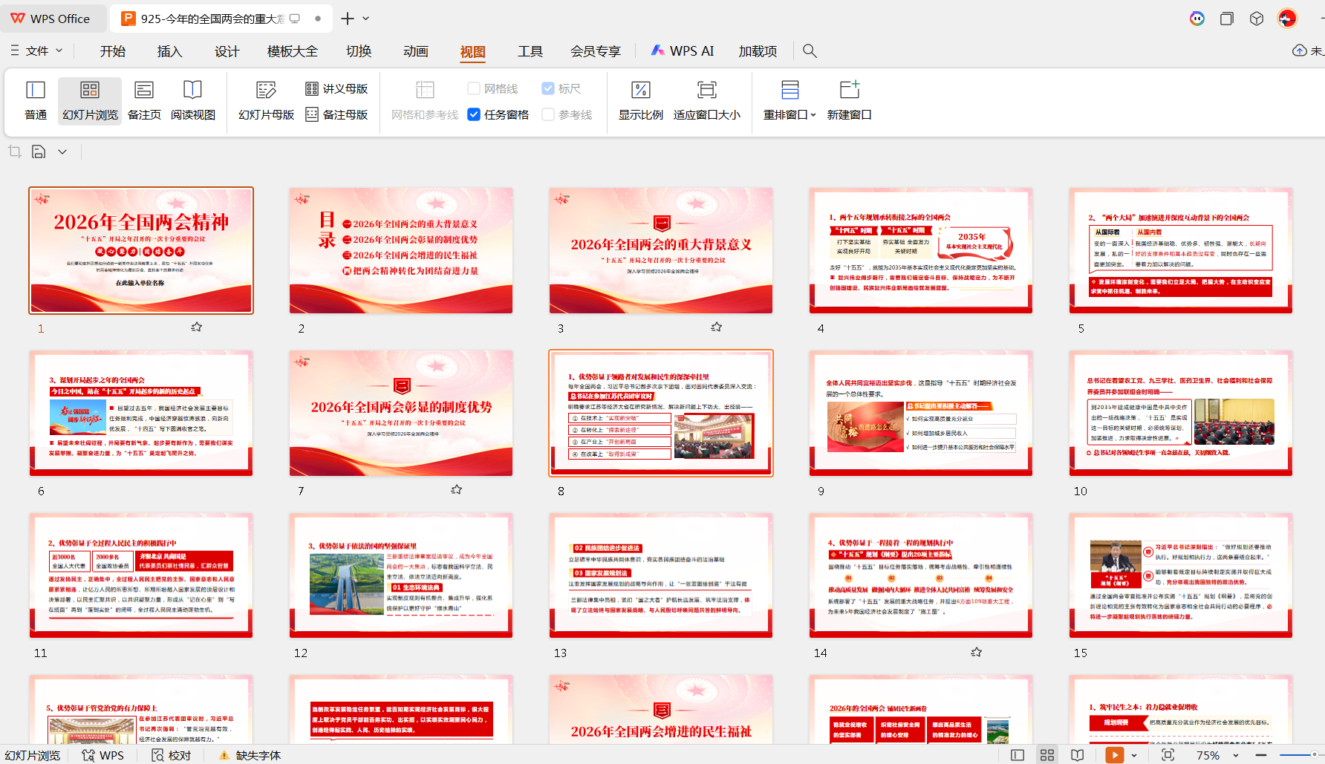This screenshot has width=1325, height=764.
Task: Toggle the 参考线 guides checkbox
Action: (548, 114)
